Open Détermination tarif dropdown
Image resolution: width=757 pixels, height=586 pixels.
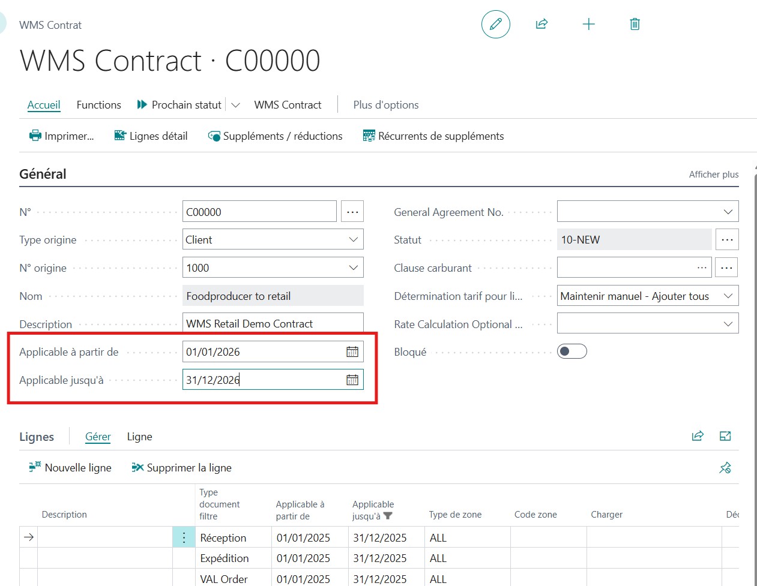point(728,296)
